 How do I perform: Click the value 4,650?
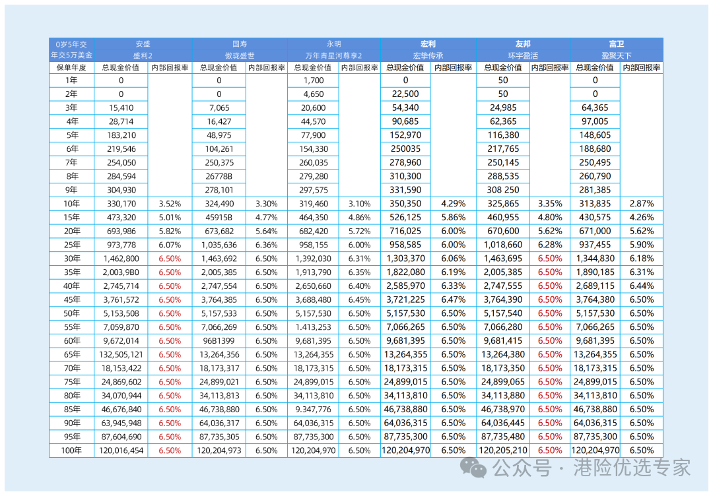pyautogui.click(x=314, y=94)
